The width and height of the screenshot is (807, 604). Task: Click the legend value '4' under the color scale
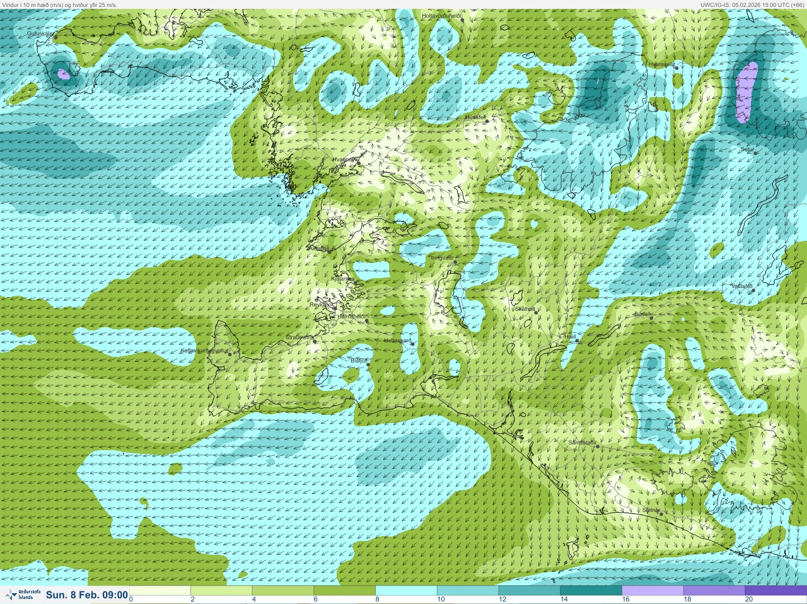[x=254, y=600]
